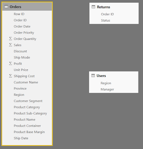Image resolution: width=143 pixels, height=149 pixels.
Task: Click the Users table icon
Action: (x=93, y=76)
